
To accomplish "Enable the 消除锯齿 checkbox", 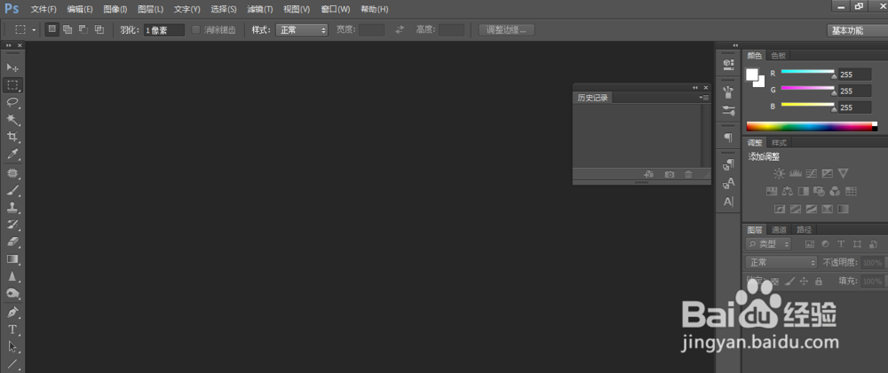I will [x=196, y=30].
